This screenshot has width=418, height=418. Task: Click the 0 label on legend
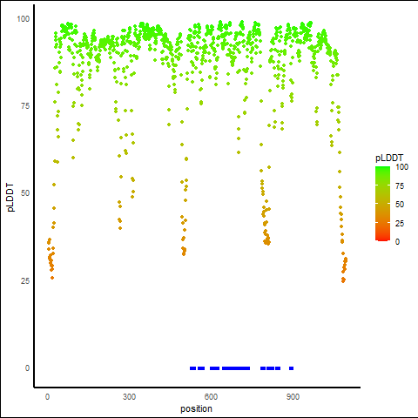click(397, 242)
